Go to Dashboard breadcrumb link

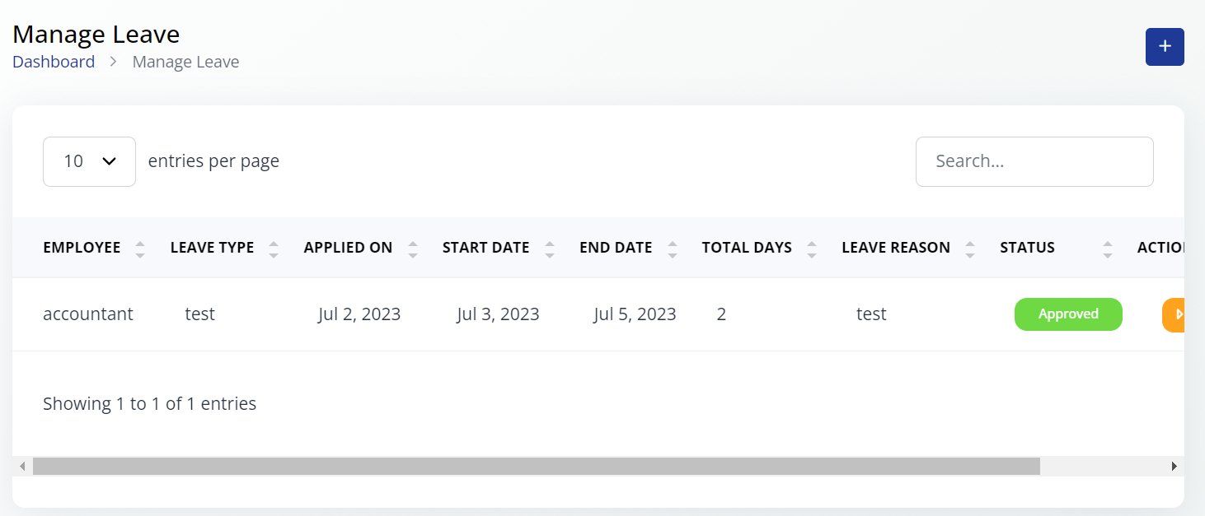click(54, 62)
